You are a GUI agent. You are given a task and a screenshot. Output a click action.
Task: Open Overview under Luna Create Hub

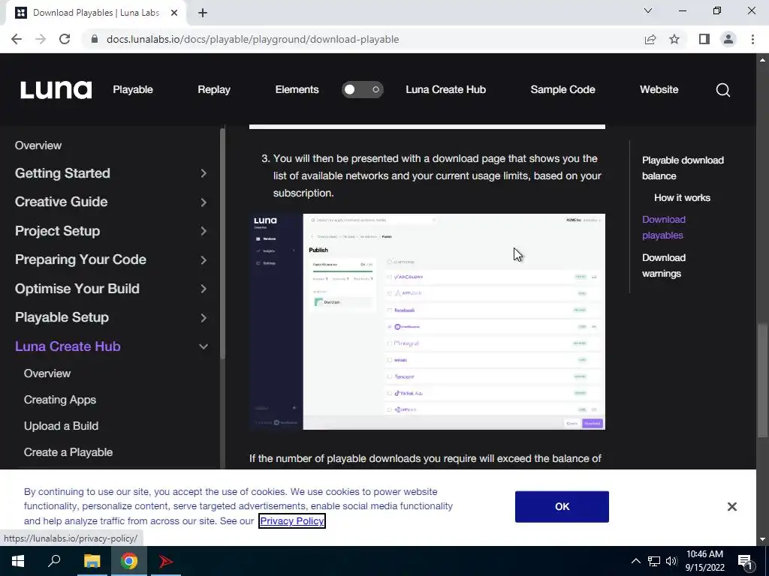point(47,373)
